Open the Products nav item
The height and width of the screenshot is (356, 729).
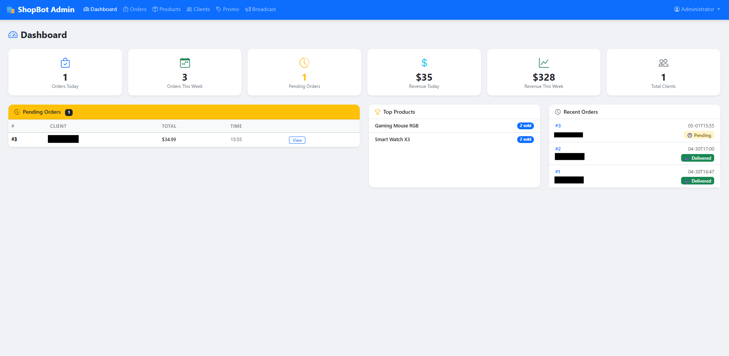tap(167, 9)
